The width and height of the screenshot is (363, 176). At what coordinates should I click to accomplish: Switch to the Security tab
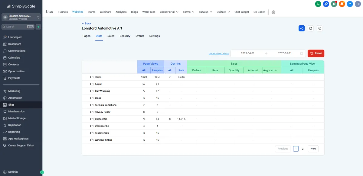tap(125, 36)
